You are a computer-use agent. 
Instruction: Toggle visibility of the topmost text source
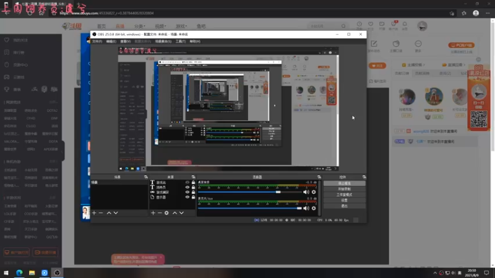point(187,182)
